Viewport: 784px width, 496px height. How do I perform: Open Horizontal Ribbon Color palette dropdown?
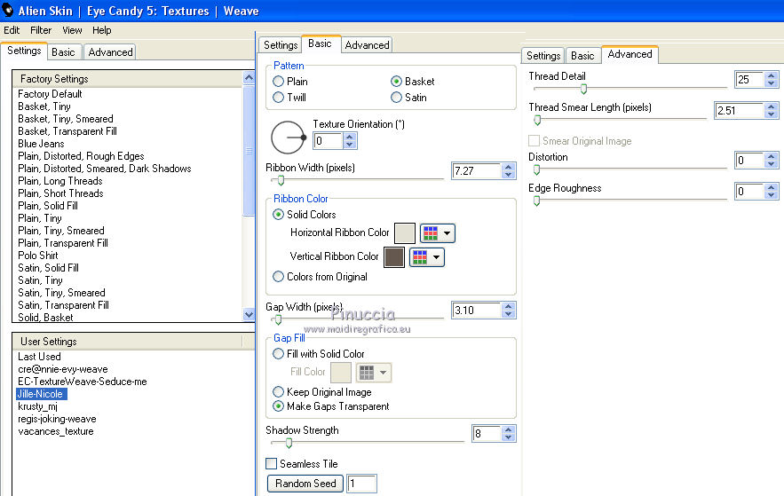(x=438, y=233)
